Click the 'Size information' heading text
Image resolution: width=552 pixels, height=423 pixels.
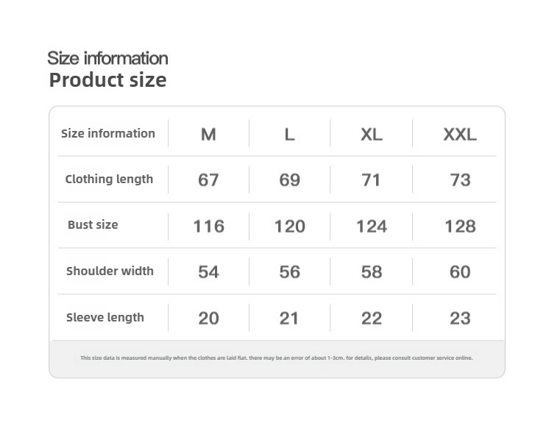point(107,58)
